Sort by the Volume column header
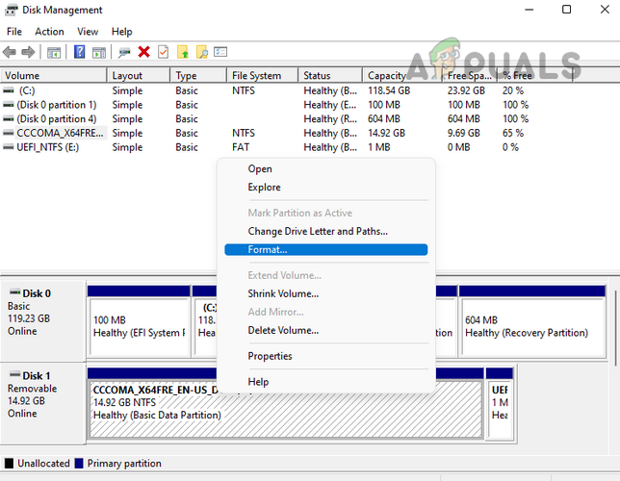Screen dimensions: 620x481 (x=54, y=75)
